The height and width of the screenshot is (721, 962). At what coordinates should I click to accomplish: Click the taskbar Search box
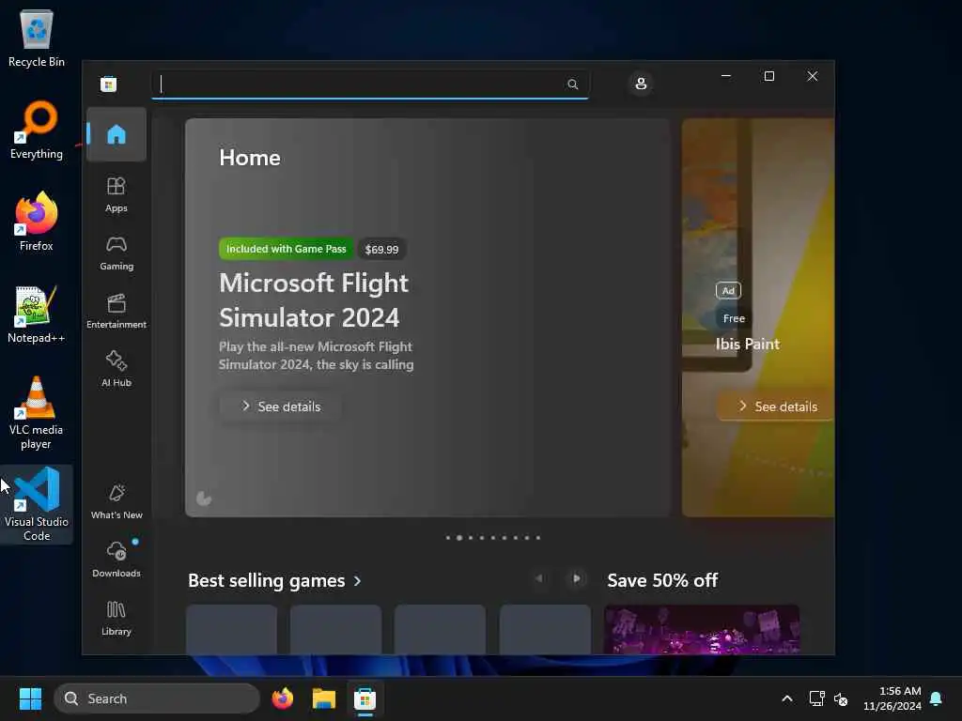pos(157,698)
